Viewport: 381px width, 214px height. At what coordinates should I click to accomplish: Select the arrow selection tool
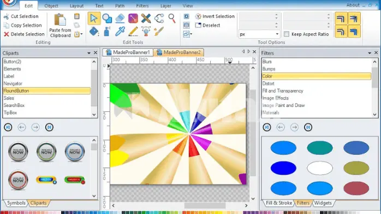[x=94, y=19]
